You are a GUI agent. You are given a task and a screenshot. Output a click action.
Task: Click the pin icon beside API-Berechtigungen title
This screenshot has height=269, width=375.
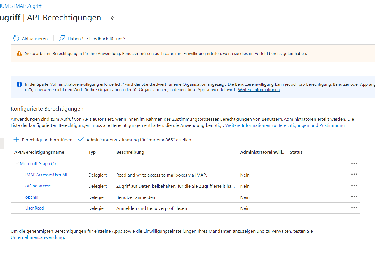(x=112, y=18)
